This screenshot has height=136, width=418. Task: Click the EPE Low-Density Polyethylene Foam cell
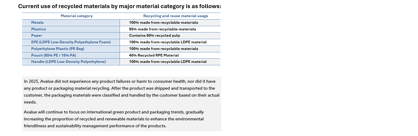[71, 42]
